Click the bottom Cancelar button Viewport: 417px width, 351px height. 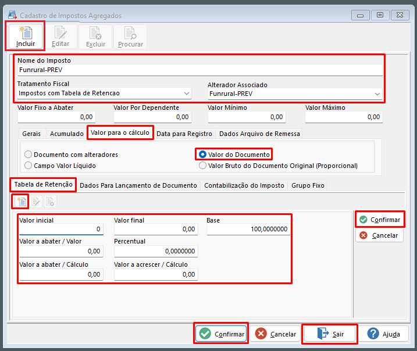[275, 334]
